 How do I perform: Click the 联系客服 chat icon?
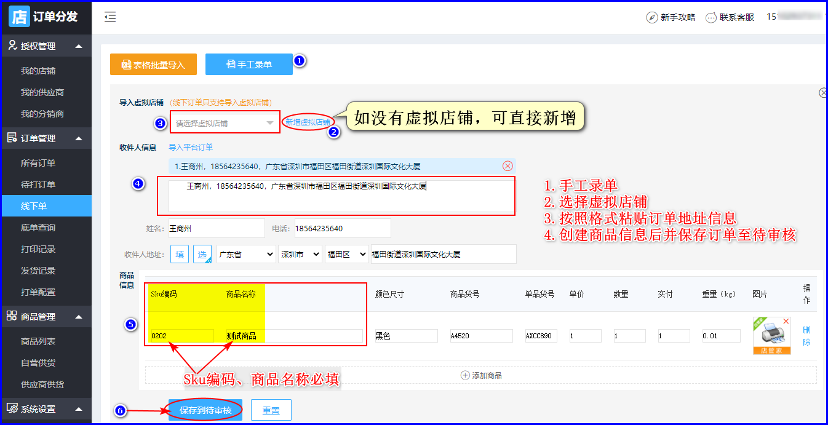click(x=711, y=18)
